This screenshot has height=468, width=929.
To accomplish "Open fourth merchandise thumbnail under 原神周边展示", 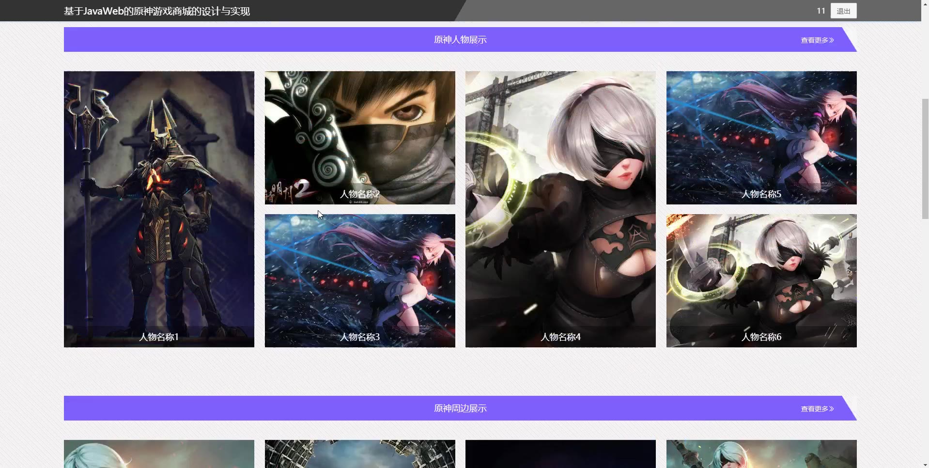I will pyautogui.click(x=761, y=454).
